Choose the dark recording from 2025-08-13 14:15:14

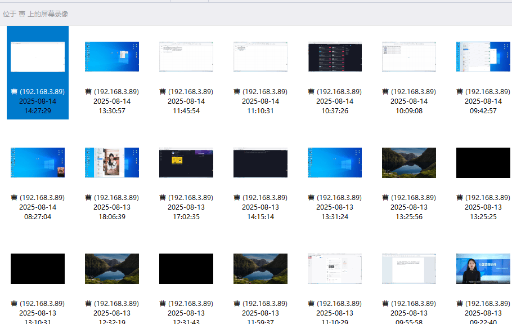coord(261,163)
